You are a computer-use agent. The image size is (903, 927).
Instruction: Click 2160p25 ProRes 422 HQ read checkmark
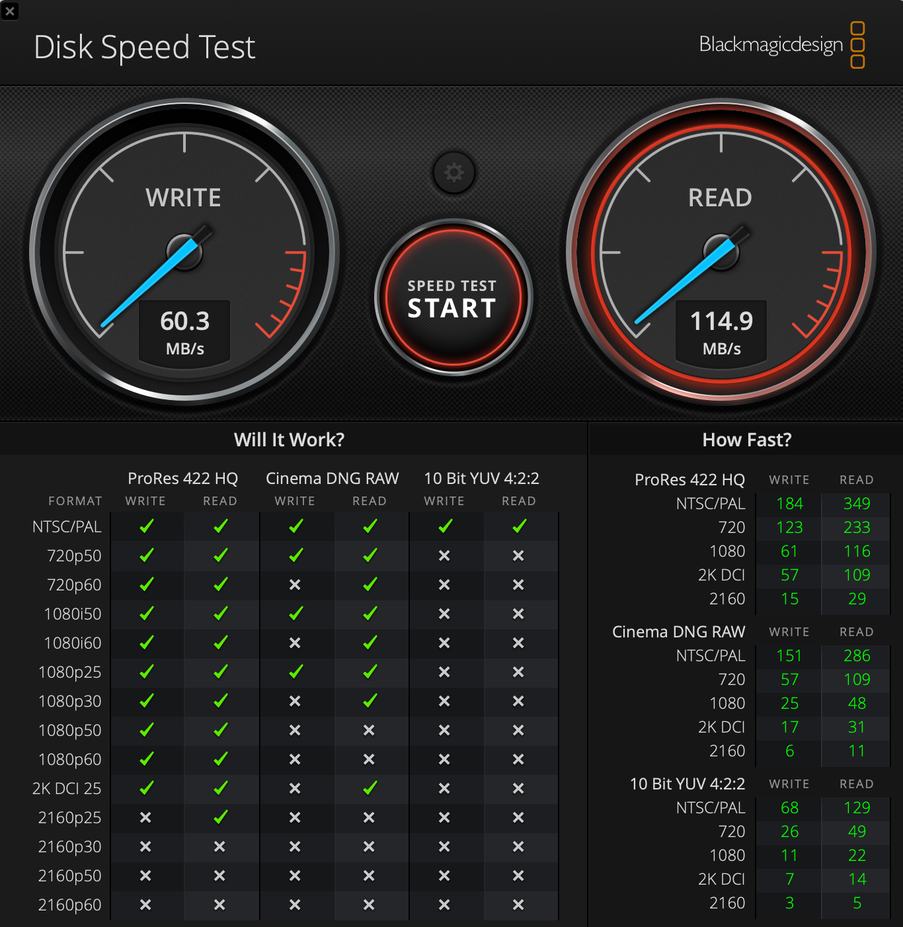[x=221, y=817]
